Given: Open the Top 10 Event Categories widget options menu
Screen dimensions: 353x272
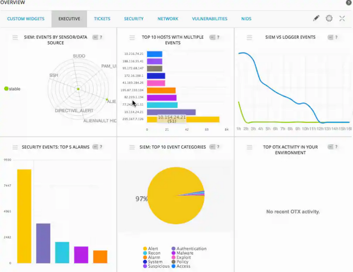Looking at the screenshot, I should coord(132,147).
